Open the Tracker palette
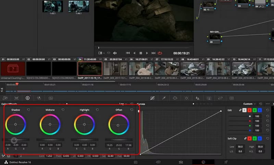Screen dimensions: 274x165 [x=186, y=98]
